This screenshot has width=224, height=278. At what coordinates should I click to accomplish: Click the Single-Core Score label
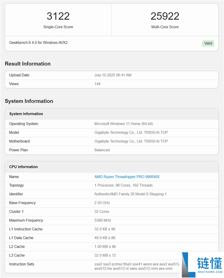[x=58, y=27]
